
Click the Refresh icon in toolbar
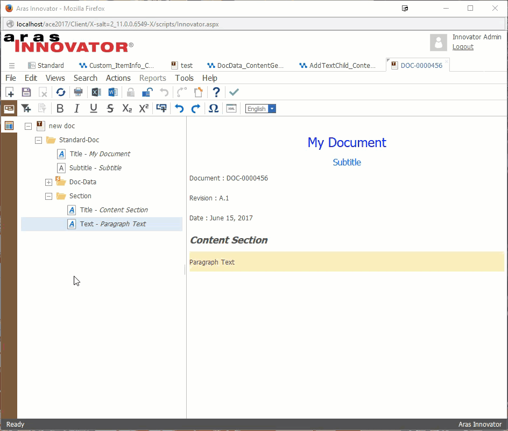pyautogui.click(x=61, y=92)
